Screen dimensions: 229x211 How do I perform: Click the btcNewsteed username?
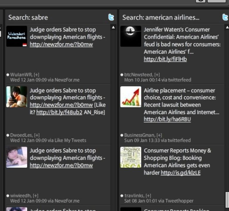pos(139,75)
